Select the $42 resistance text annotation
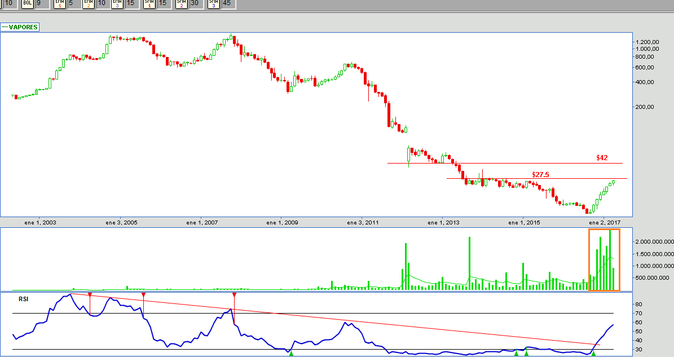The image size is (674, 357). pos(602,158)
